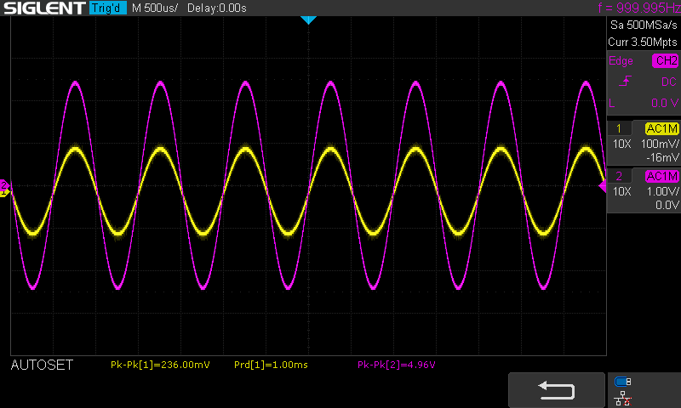The image size is (681, 408).
Task: Select the Edge trigger type label
Action: [621, 60]
